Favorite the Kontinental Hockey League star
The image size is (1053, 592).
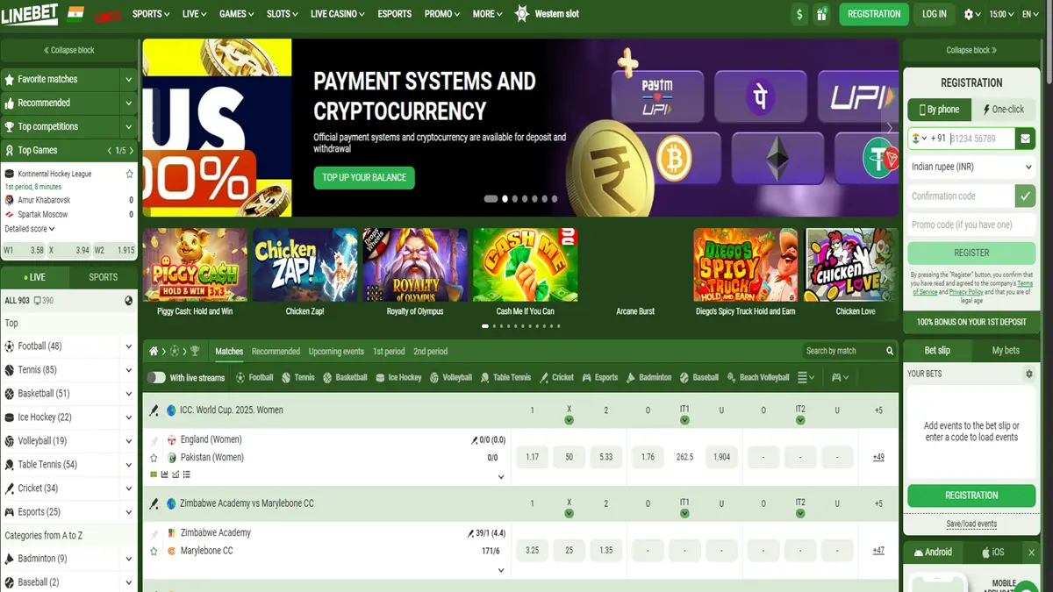tap(129, 175)
